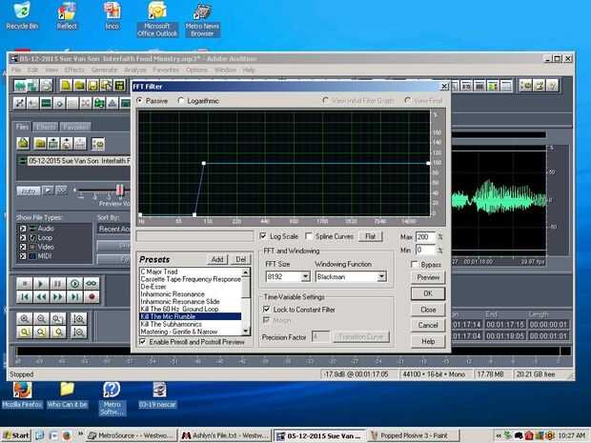591x443 pixels.
Task: Click the OK button in FFT Filter
Action: 428,293
